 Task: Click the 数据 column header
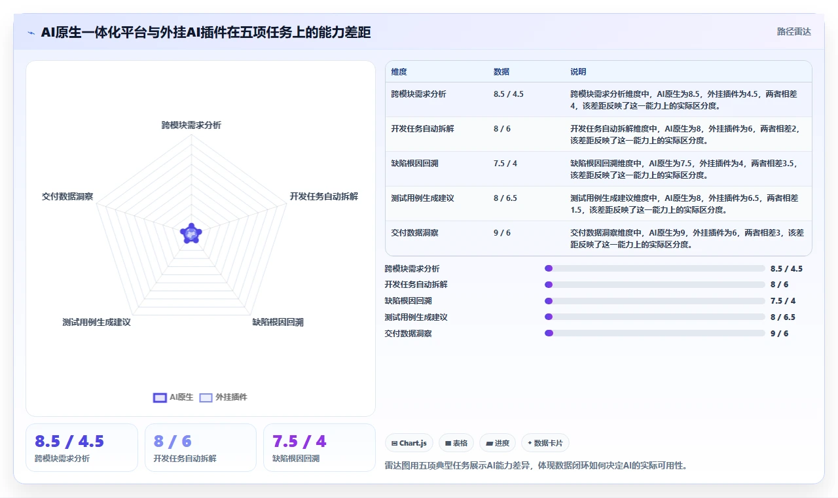[x=501, y=72]
